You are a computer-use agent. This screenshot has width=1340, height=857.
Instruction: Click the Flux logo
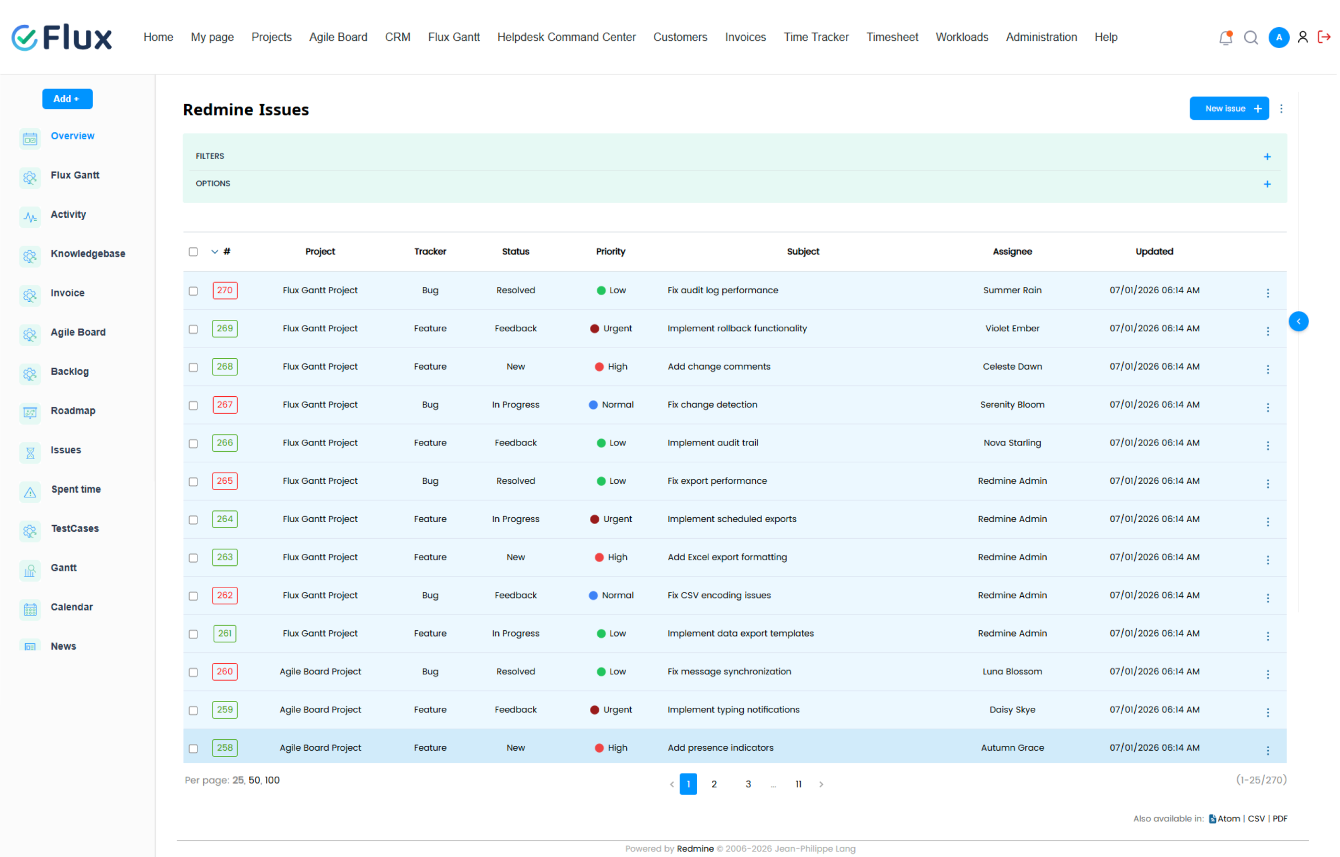tap(62, 37)
